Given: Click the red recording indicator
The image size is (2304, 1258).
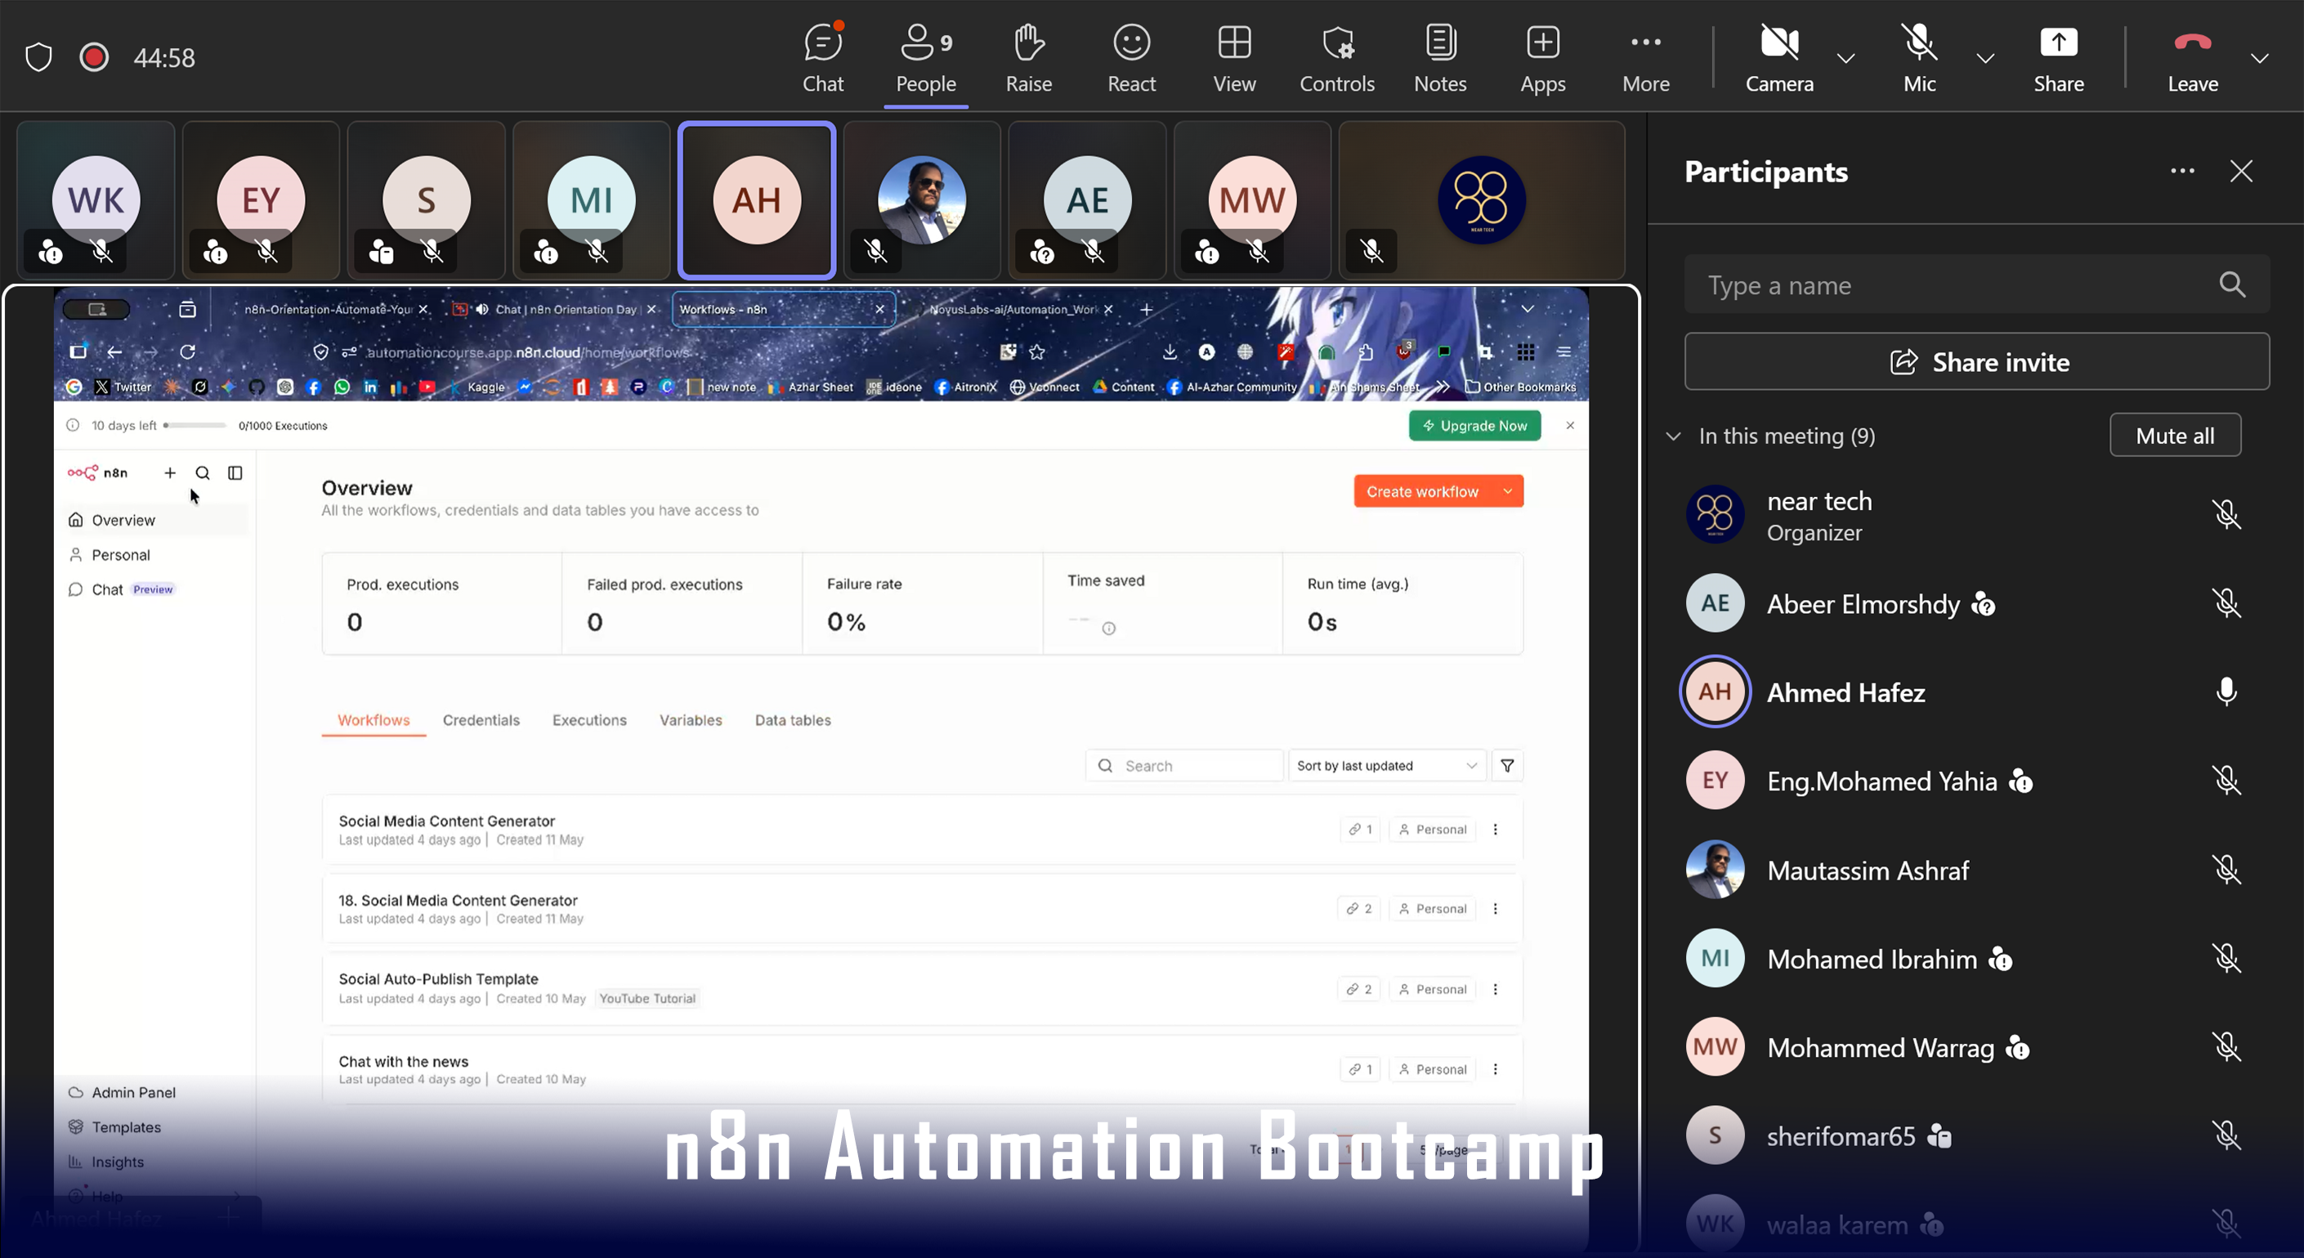Looking at the screenshot, I should pos(94,57).
